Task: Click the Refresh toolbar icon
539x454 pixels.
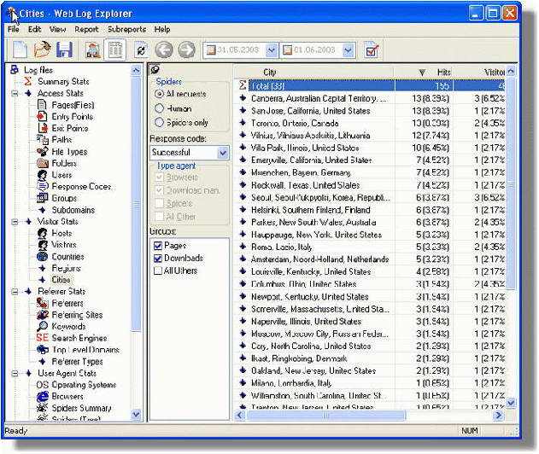Action: click(141, 50)
